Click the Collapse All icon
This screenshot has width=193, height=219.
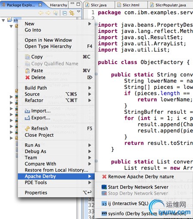65,13
